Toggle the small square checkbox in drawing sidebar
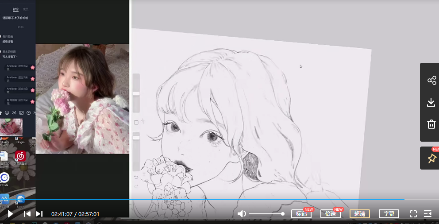Image resolution: width=439 pixels, height=224 pixels. [136, 122]
